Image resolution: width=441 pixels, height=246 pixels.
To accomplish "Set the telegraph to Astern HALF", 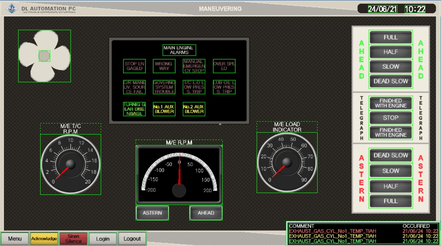I will 390,186.
